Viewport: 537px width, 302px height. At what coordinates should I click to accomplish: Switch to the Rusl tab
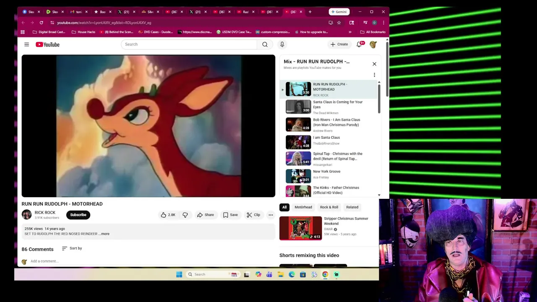245,12
